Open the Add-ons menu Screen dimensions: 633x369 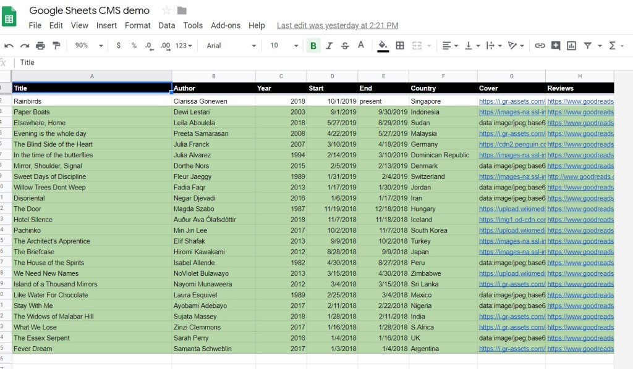pyautogui.click(x=226, y=25)
